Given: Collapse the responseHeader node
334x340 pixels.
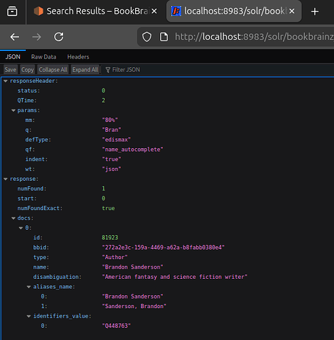Looking at the screenshot, I should coord(5,81).
